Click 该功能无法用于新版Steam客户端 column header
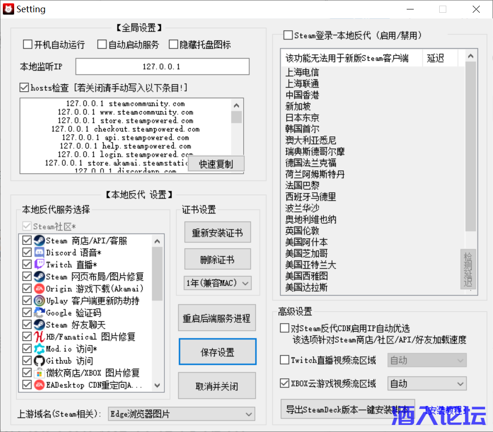The width and height of the screenshot is (493, 432). click(351, 58)
